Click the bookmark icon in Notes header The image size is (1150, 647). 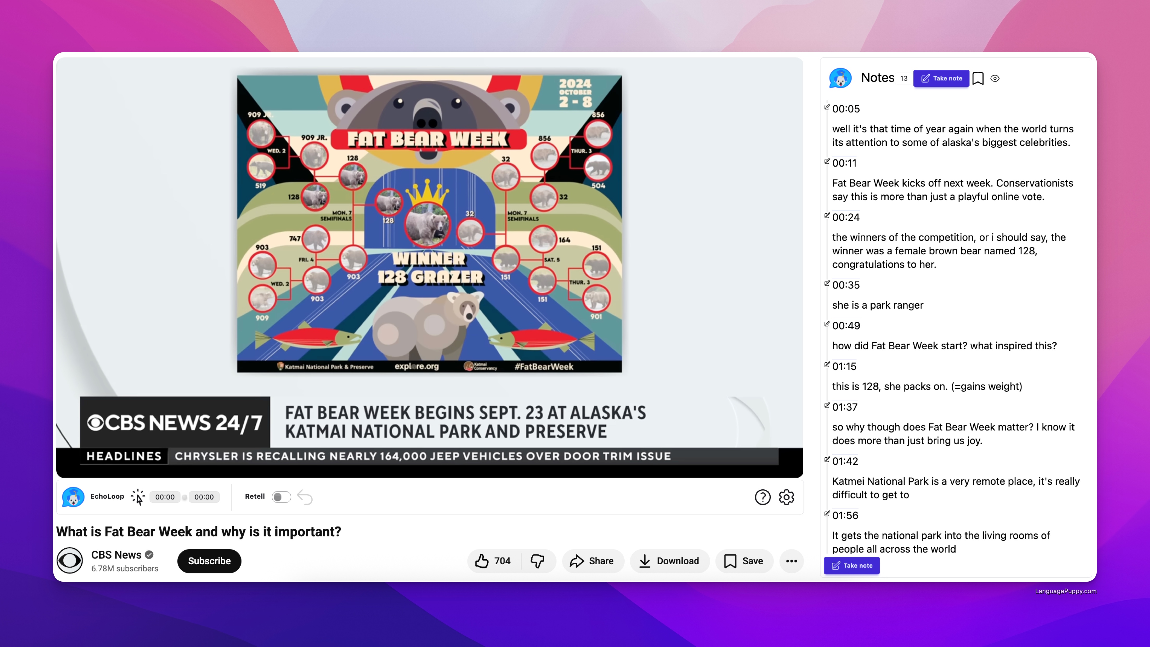pyautogui.click(x=978, y=78)
